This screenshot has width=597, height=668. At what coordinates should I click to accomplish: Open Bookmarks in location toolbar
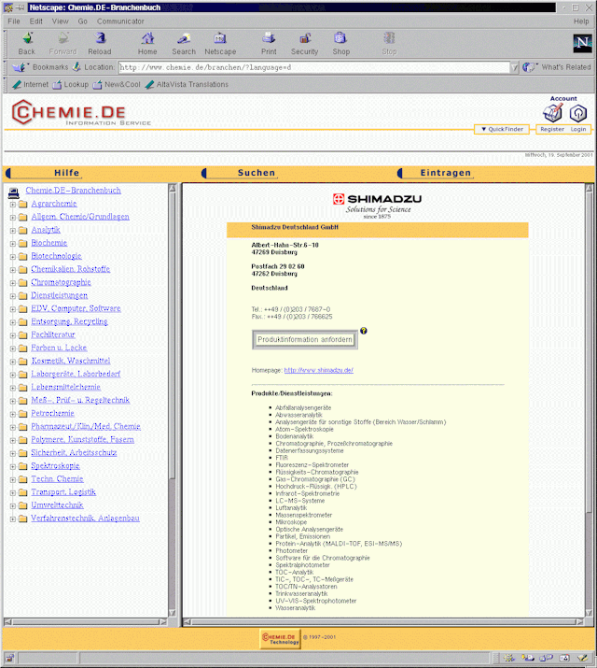(40, 67)
